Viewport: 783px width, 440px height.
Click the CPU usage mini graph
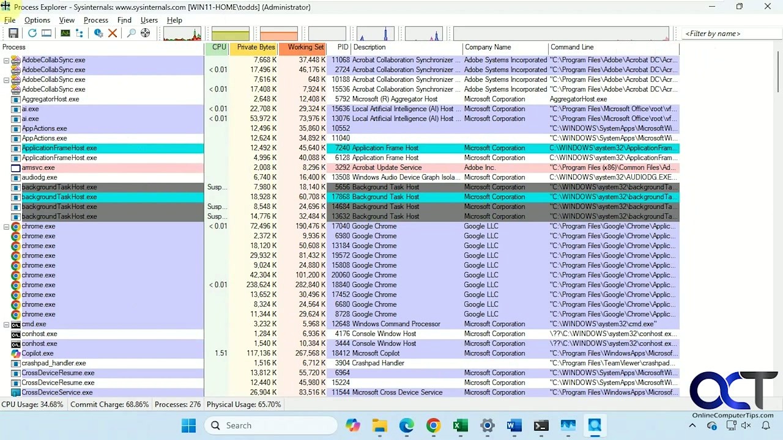point(182,33)
